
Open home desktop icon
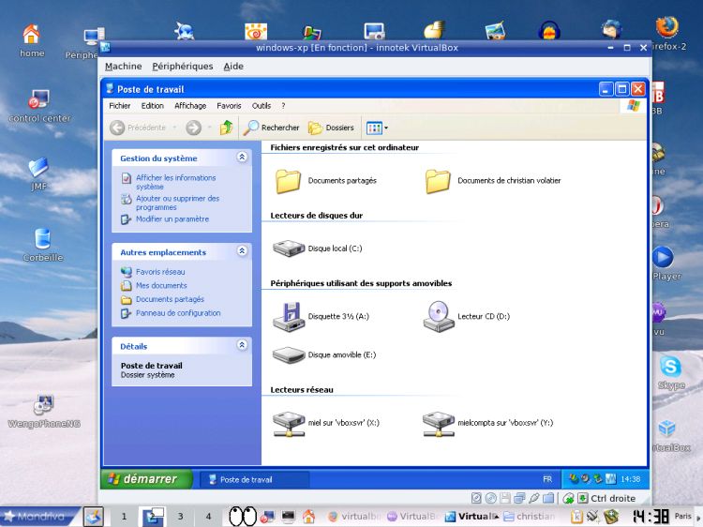[31, 41]
